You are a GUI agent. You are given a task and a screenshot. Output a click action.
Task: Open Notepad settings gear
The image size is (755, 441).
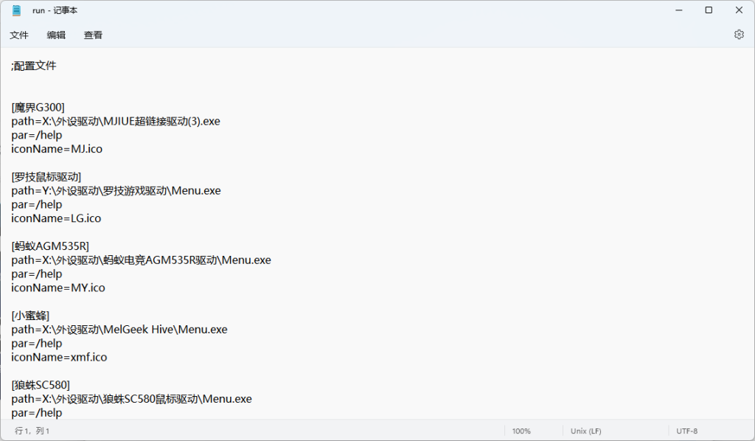point(739,35)
